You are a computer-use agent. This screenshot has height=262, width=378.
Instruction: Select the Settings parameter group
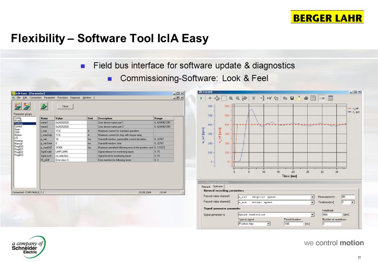point(25,123)
